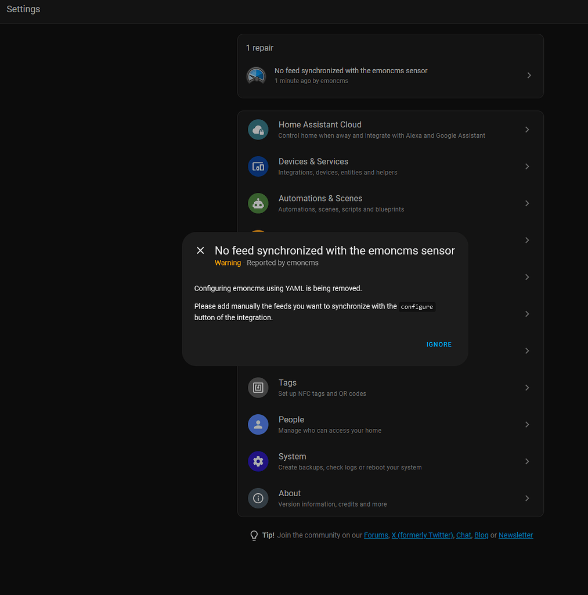The image size is (588, 595).
Task: Select the Devices & Services icon
Action: click(258, 166)
